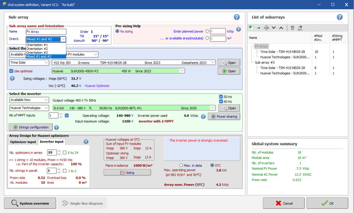Move the subarray up in list
Viewport: 354px width, 213px height.
(281, 28)
